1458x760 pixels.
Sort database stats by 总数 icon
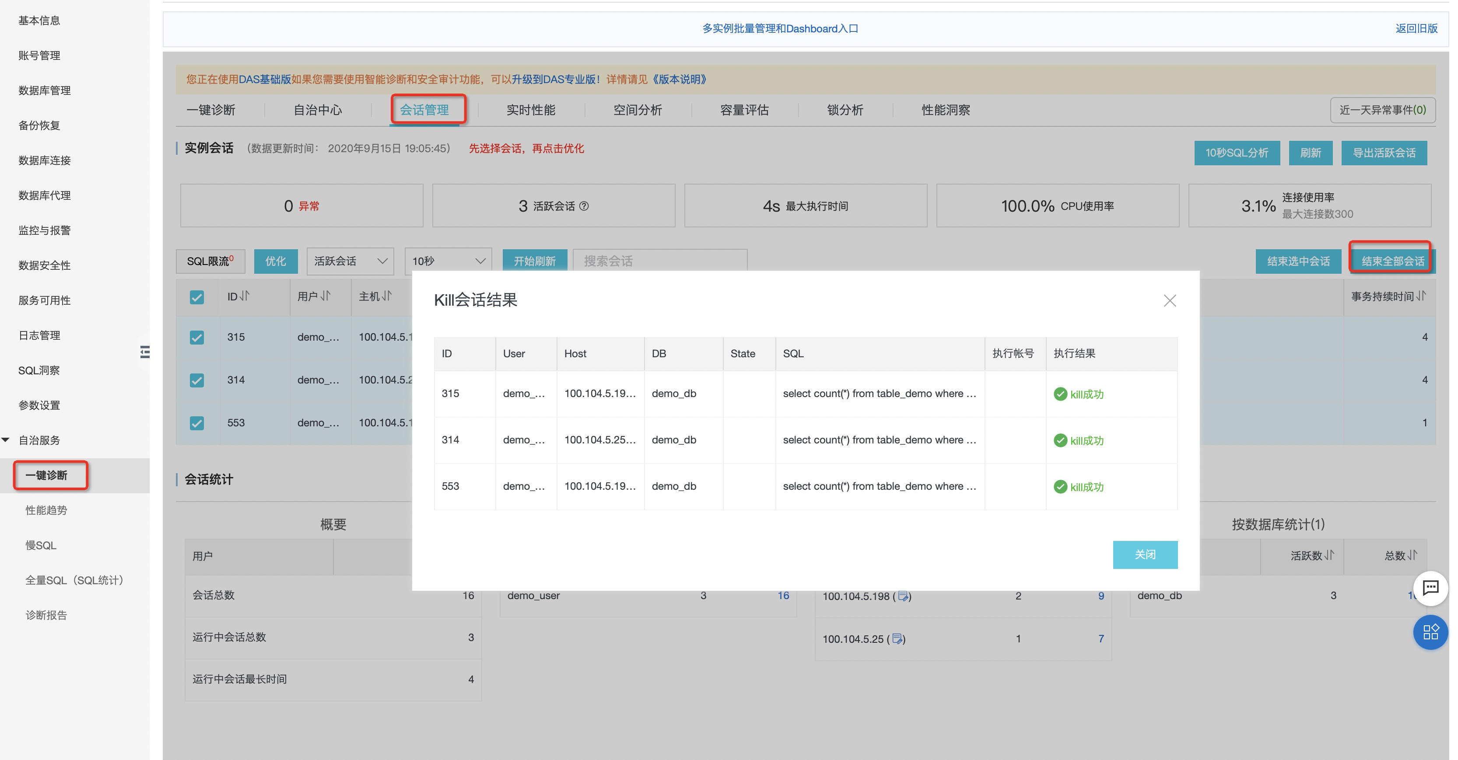(x=1412, y=555)
